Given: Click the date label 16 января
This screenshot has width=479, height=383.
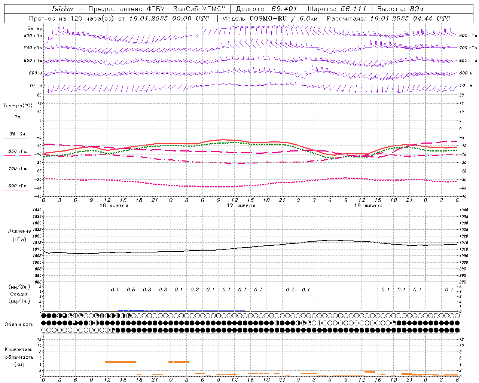Looking at the screenshot, I should (114, 206).
